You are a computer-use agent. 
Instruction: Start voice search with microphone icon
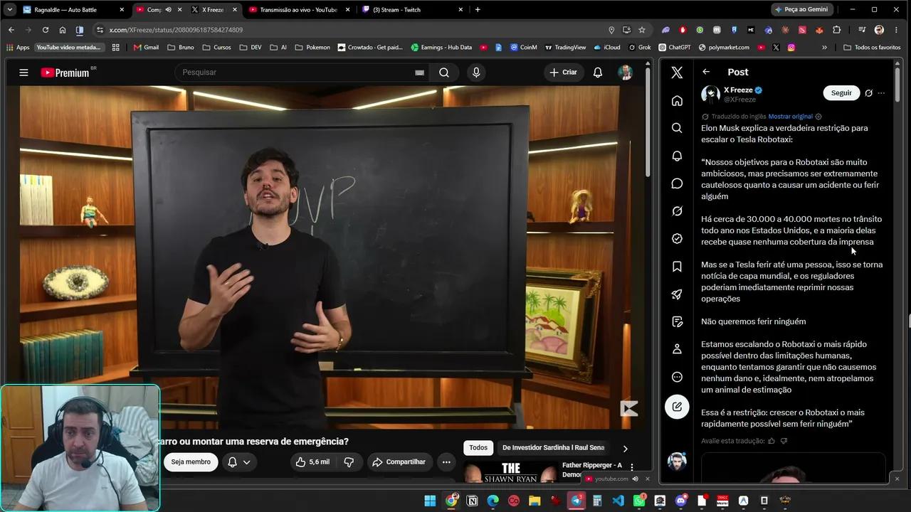476,73
